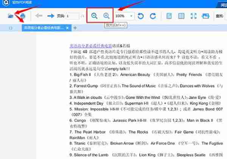Click the app logo in title bar
This screenshot has height=159, width=227.
[6, 3]
